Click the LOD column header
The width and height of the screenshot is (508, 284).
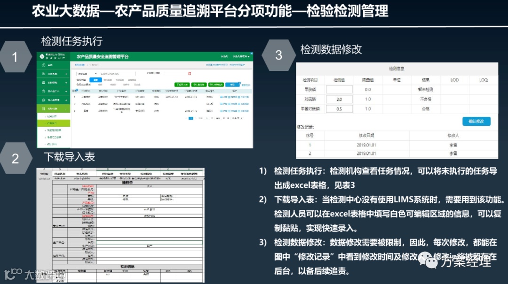pyautogui.click(x=454, y=80)
